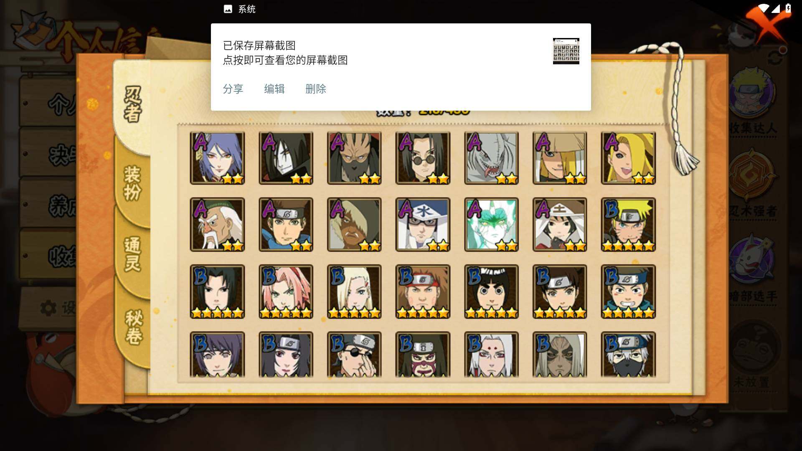
Task: Close the panel with red X
Action: (x=768, y=23)
